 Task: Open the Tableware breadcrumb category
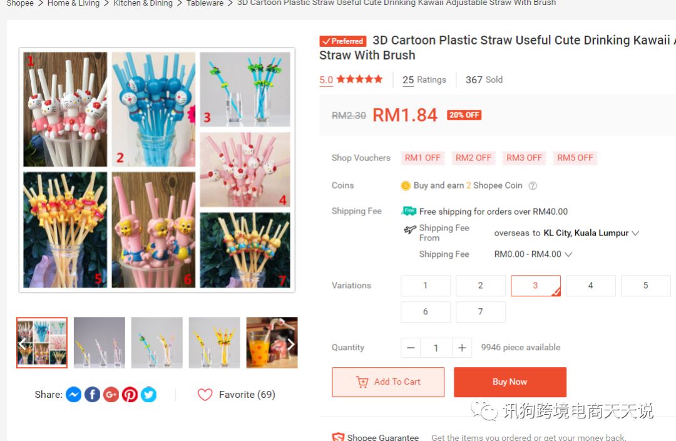(205, 3)
